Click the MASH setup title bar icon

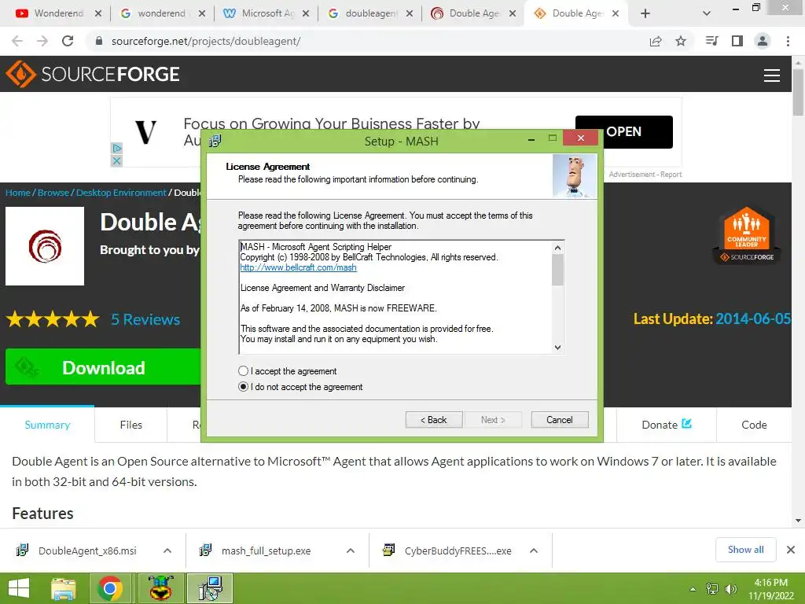point(215,140)
